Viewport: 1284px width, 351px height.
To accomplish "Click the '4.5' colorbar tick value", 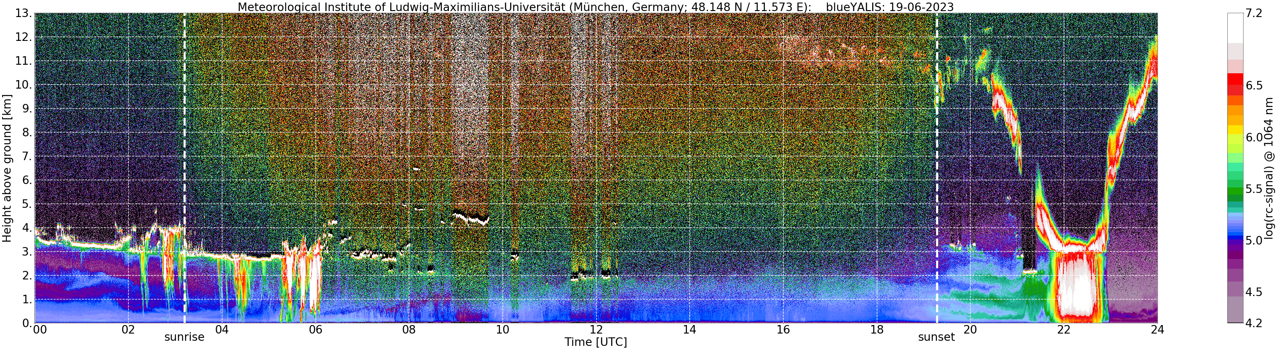I will coord(1254,292).
